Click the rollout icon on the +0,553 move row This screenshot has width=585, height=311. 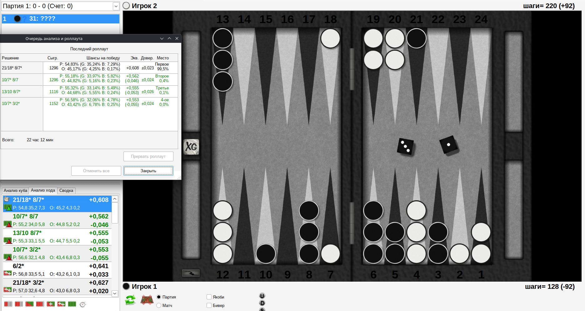coord(7,257)
